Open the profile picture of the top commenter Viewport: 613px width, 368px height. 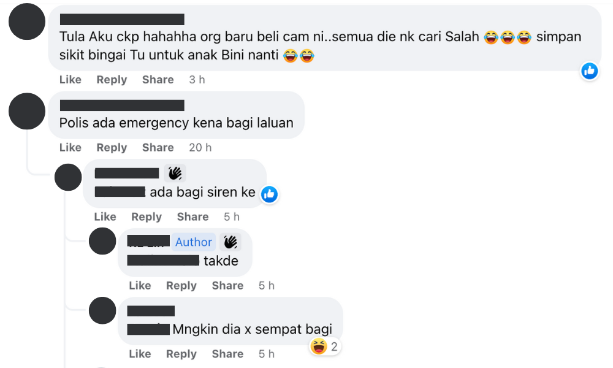click(x=27, y=21)
